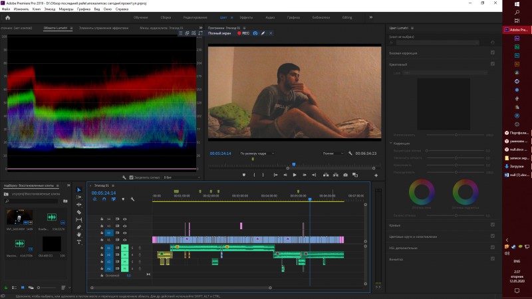Image resolution: width=532 pixels, height=299 pixels.
Task: Open the Маркеры menu
Action: click(x=66, y=10)
